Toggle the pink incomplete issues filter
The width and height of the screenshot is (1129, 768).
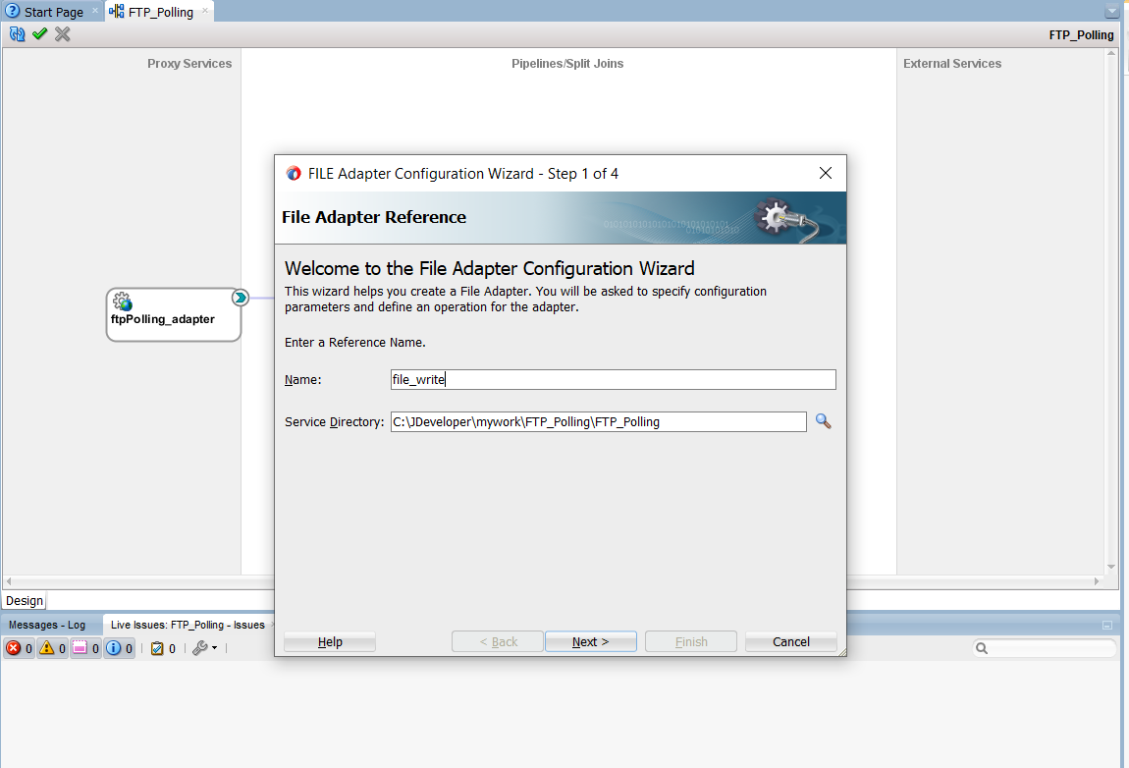click(81, 648)
